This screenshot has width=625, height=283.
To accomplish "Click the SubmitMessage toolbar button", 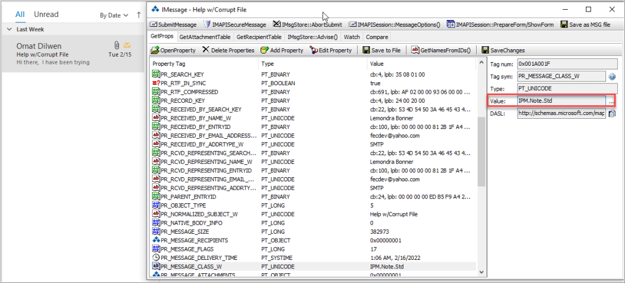I will point(173,24).
